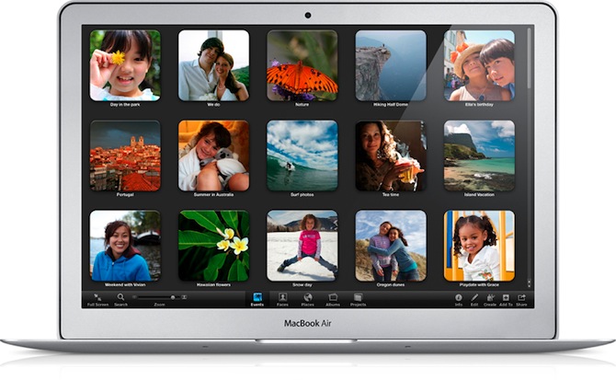Open the Info panel icon
616x380 pixels.
(459, 297)
